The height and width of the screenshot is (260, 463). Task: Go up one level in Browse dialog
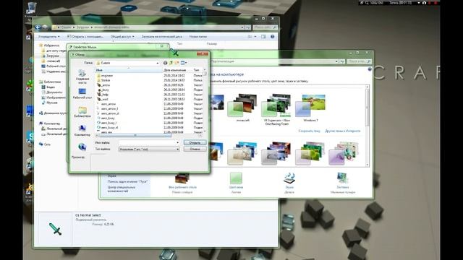click(171, 63)
